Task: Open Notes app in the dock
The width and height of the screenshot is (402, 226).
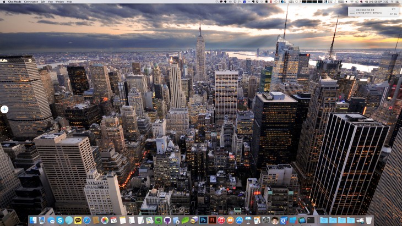Action: (x=123, y=221)
